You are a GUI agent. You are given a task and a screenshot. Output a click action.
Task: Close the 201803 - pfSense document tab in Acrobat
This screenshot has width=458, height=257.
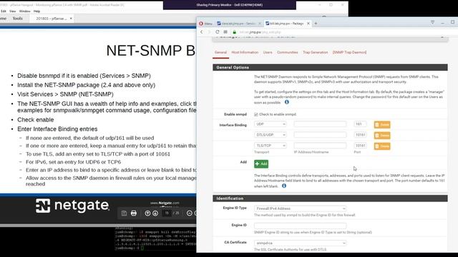click(71, 19)
